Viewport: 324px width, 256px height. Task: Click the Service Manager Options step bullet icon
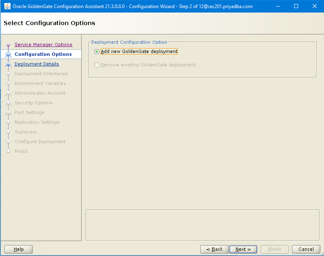[8, 44]
